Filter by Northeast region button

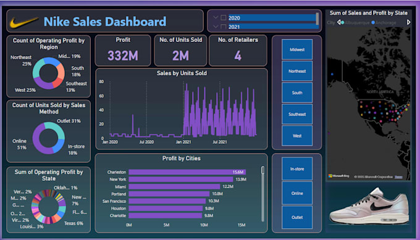297,71
